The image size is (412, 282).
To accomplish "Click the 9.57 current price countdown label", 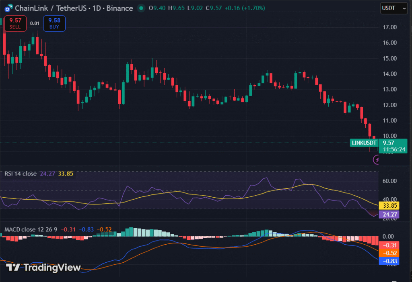I will (x=393, y=146).
